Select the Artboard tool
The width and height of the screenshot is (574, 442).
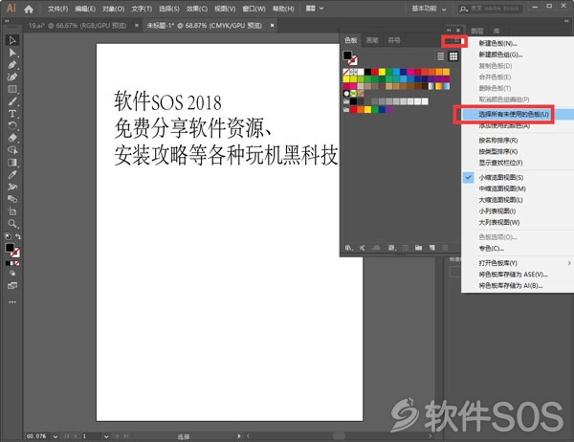click(x=12, y=211)
